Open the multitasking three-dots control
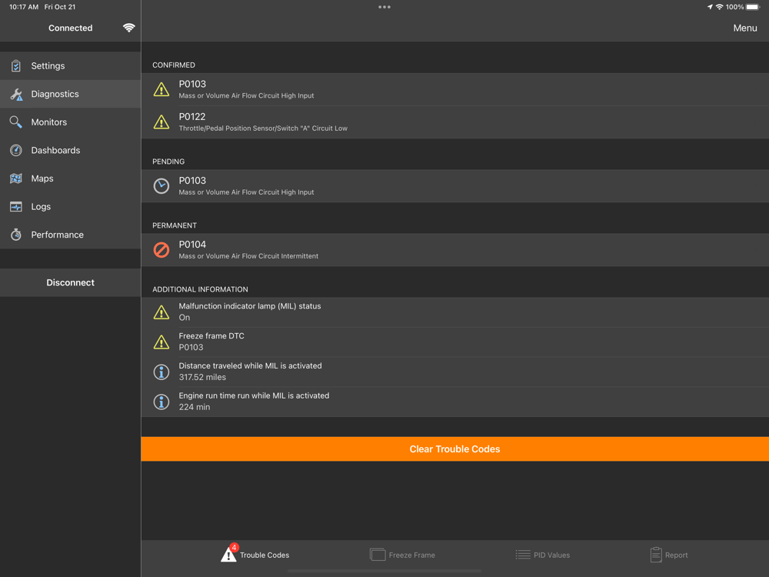 (384, 7)
